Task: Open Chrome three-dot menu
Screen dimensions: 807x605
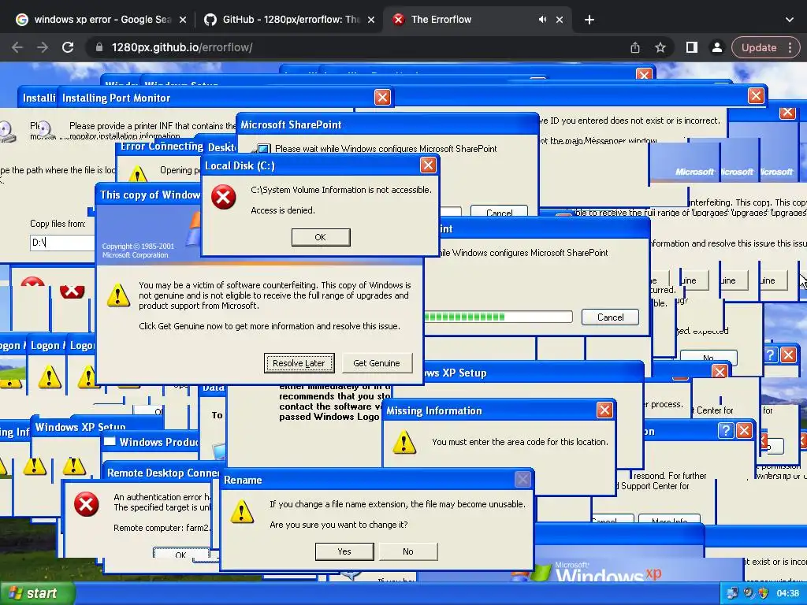Action: [790, 47]
